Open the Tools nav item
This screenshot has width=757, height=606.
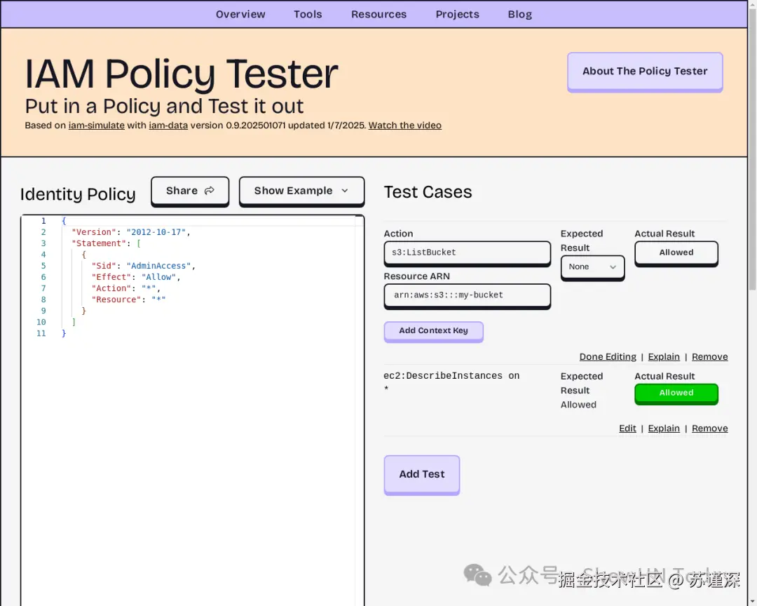(308, 15)
